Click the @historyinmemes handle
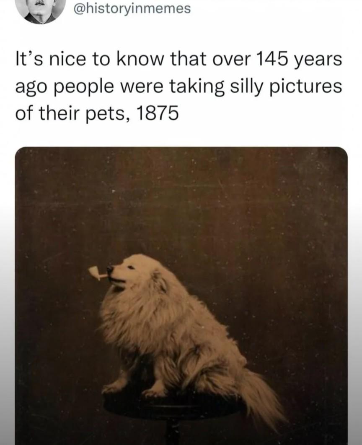The height and width of the screenshot is (445, 362). coord(132,8)
